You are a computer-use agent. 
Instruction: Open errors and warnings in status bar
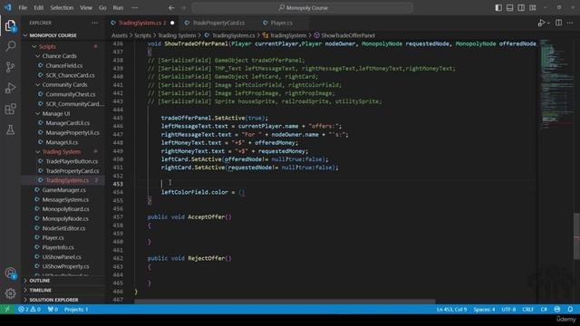click(x=29, y=309)
